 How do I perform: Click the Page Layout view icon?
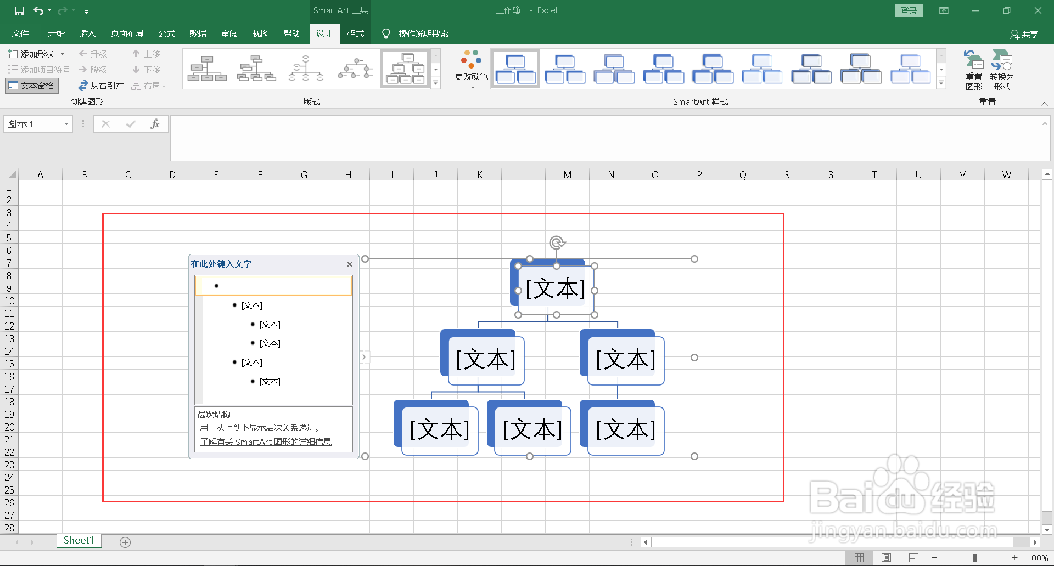886,558
